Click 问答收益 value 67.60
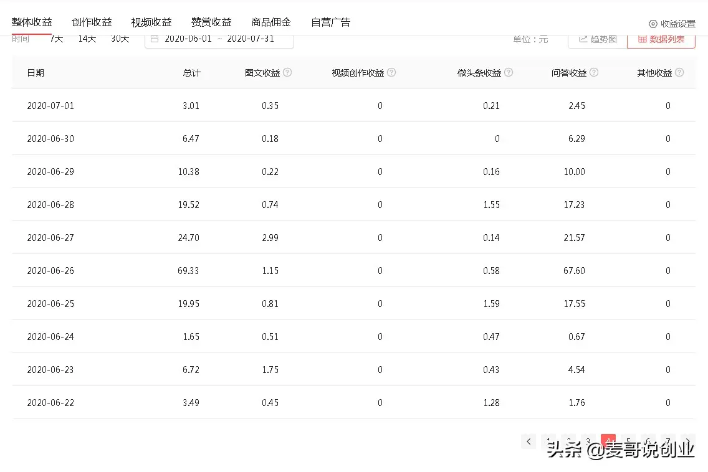 click(x=574, y=271)
